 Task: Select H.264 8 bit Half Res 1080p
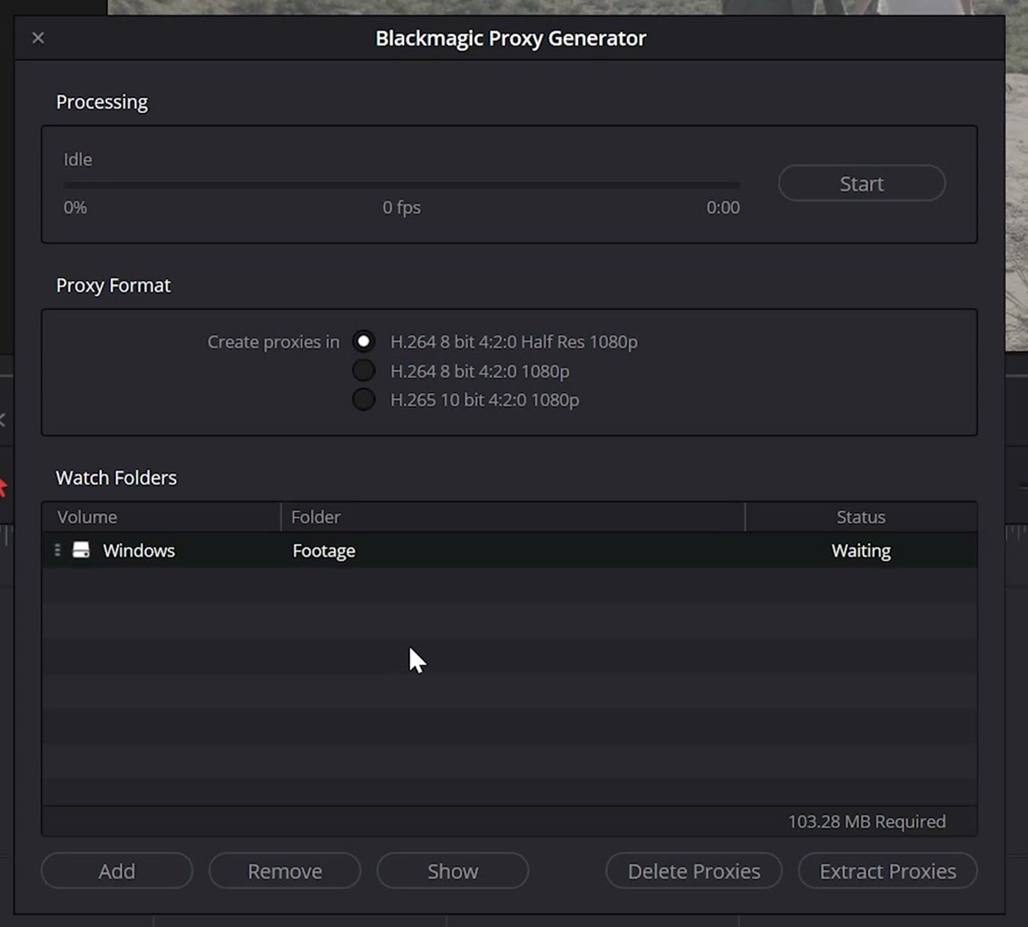[x=363, y=342]
